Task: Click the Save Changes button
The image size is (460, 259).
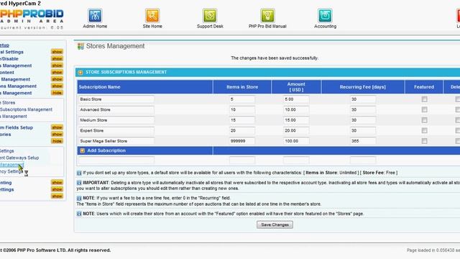Action: [275, 225]
